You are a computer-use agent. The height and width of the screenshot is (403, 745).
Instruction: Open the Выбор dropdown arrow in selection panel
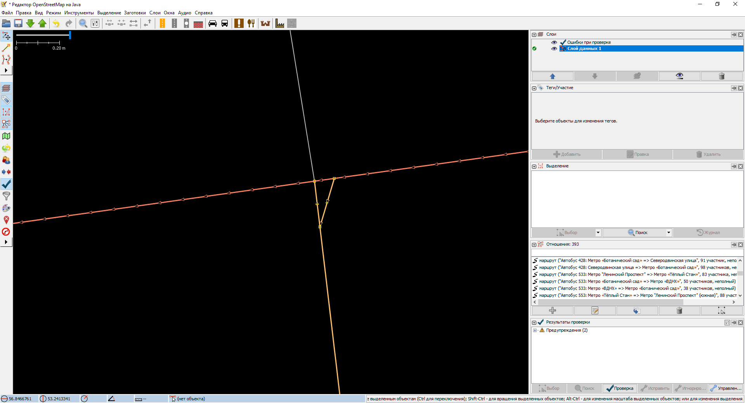point(598,232)
